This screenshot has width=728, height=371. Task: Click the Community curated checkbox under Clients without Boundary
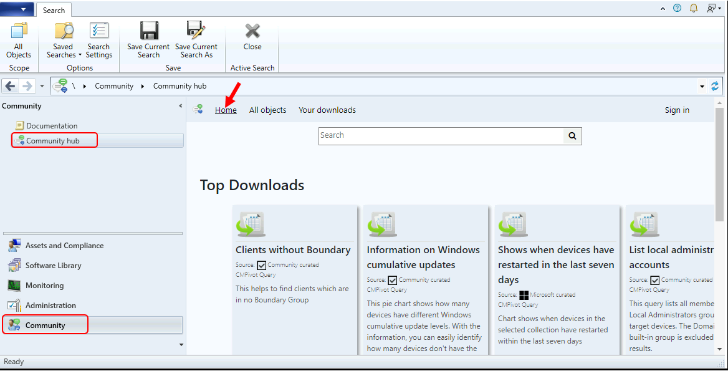[x=261, y=265]
